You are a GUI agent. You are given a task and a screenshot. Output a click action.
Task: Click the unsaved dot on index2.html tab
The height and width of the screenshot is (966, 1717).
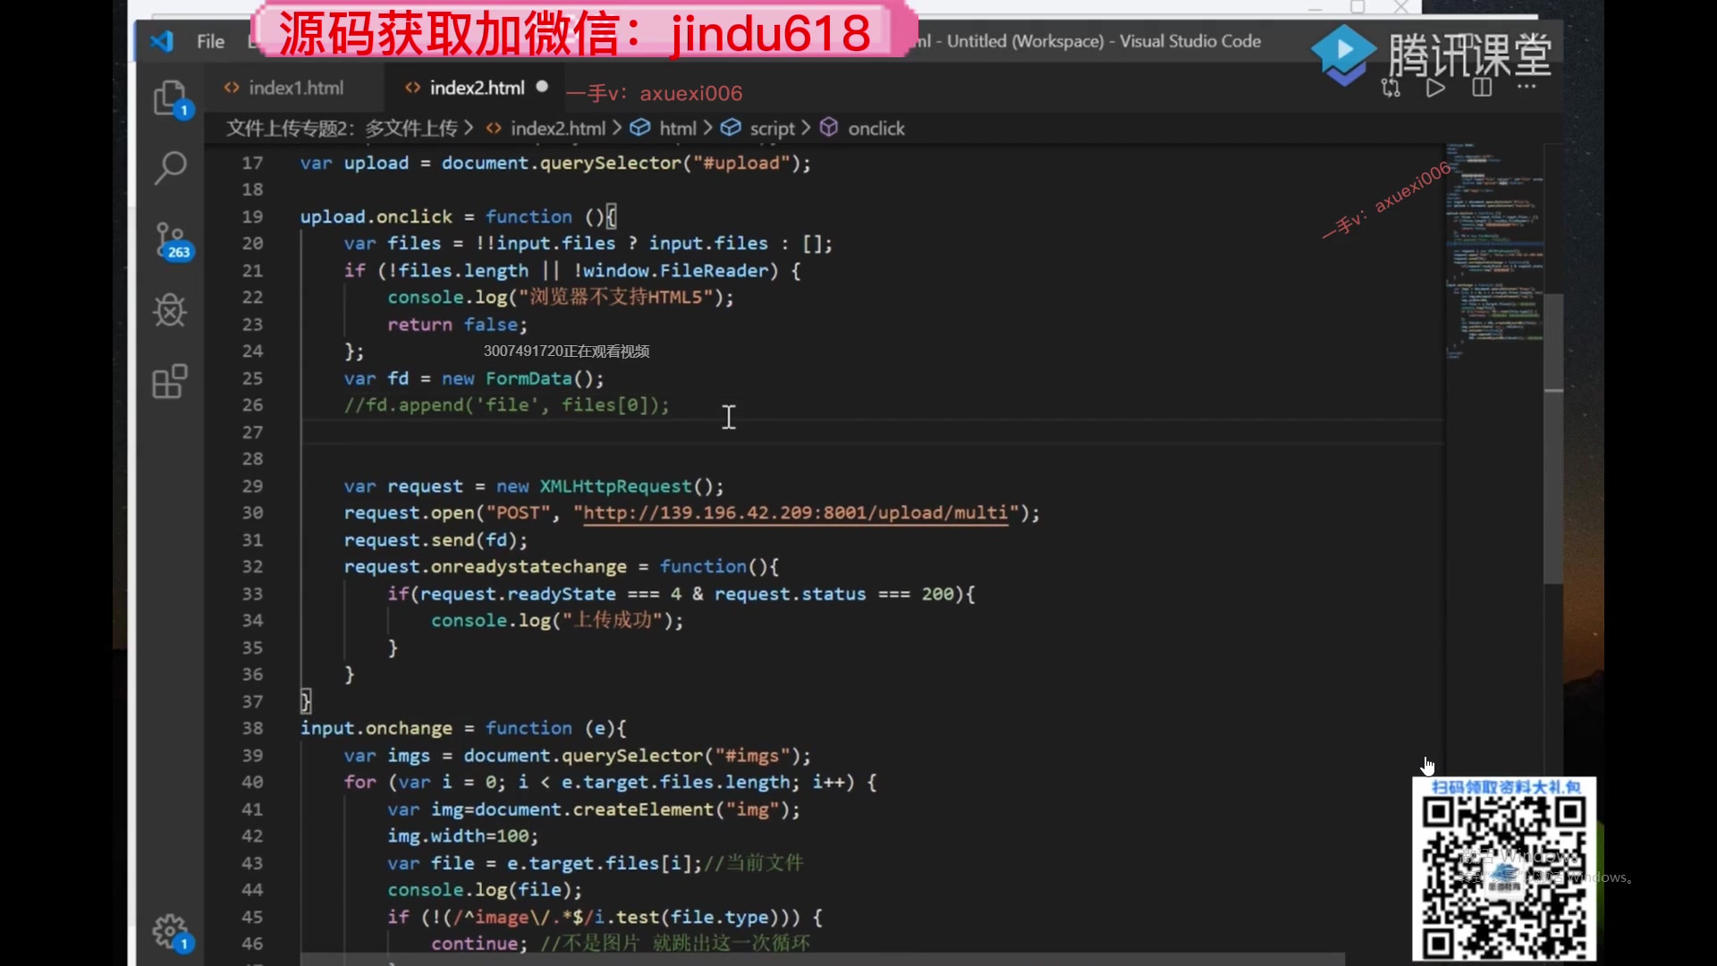[542, 87]
